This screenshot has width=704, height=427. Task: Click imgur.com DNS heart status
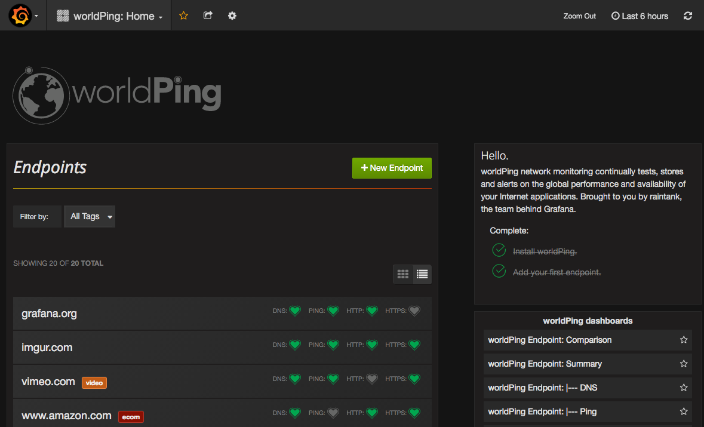(295, 345)
